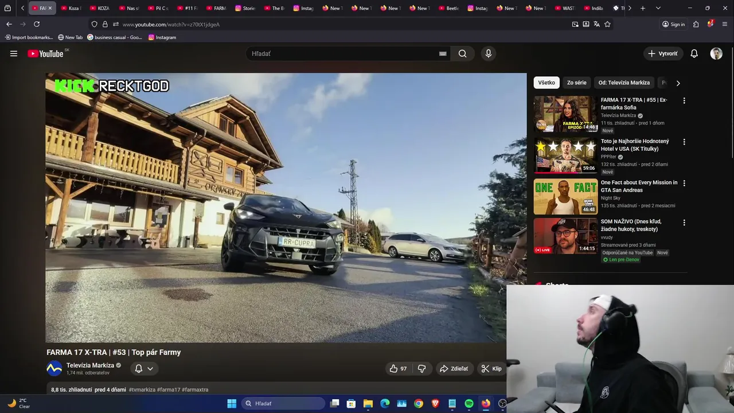Open Windows Start menu
734x413 pixels.
(232, 403)
